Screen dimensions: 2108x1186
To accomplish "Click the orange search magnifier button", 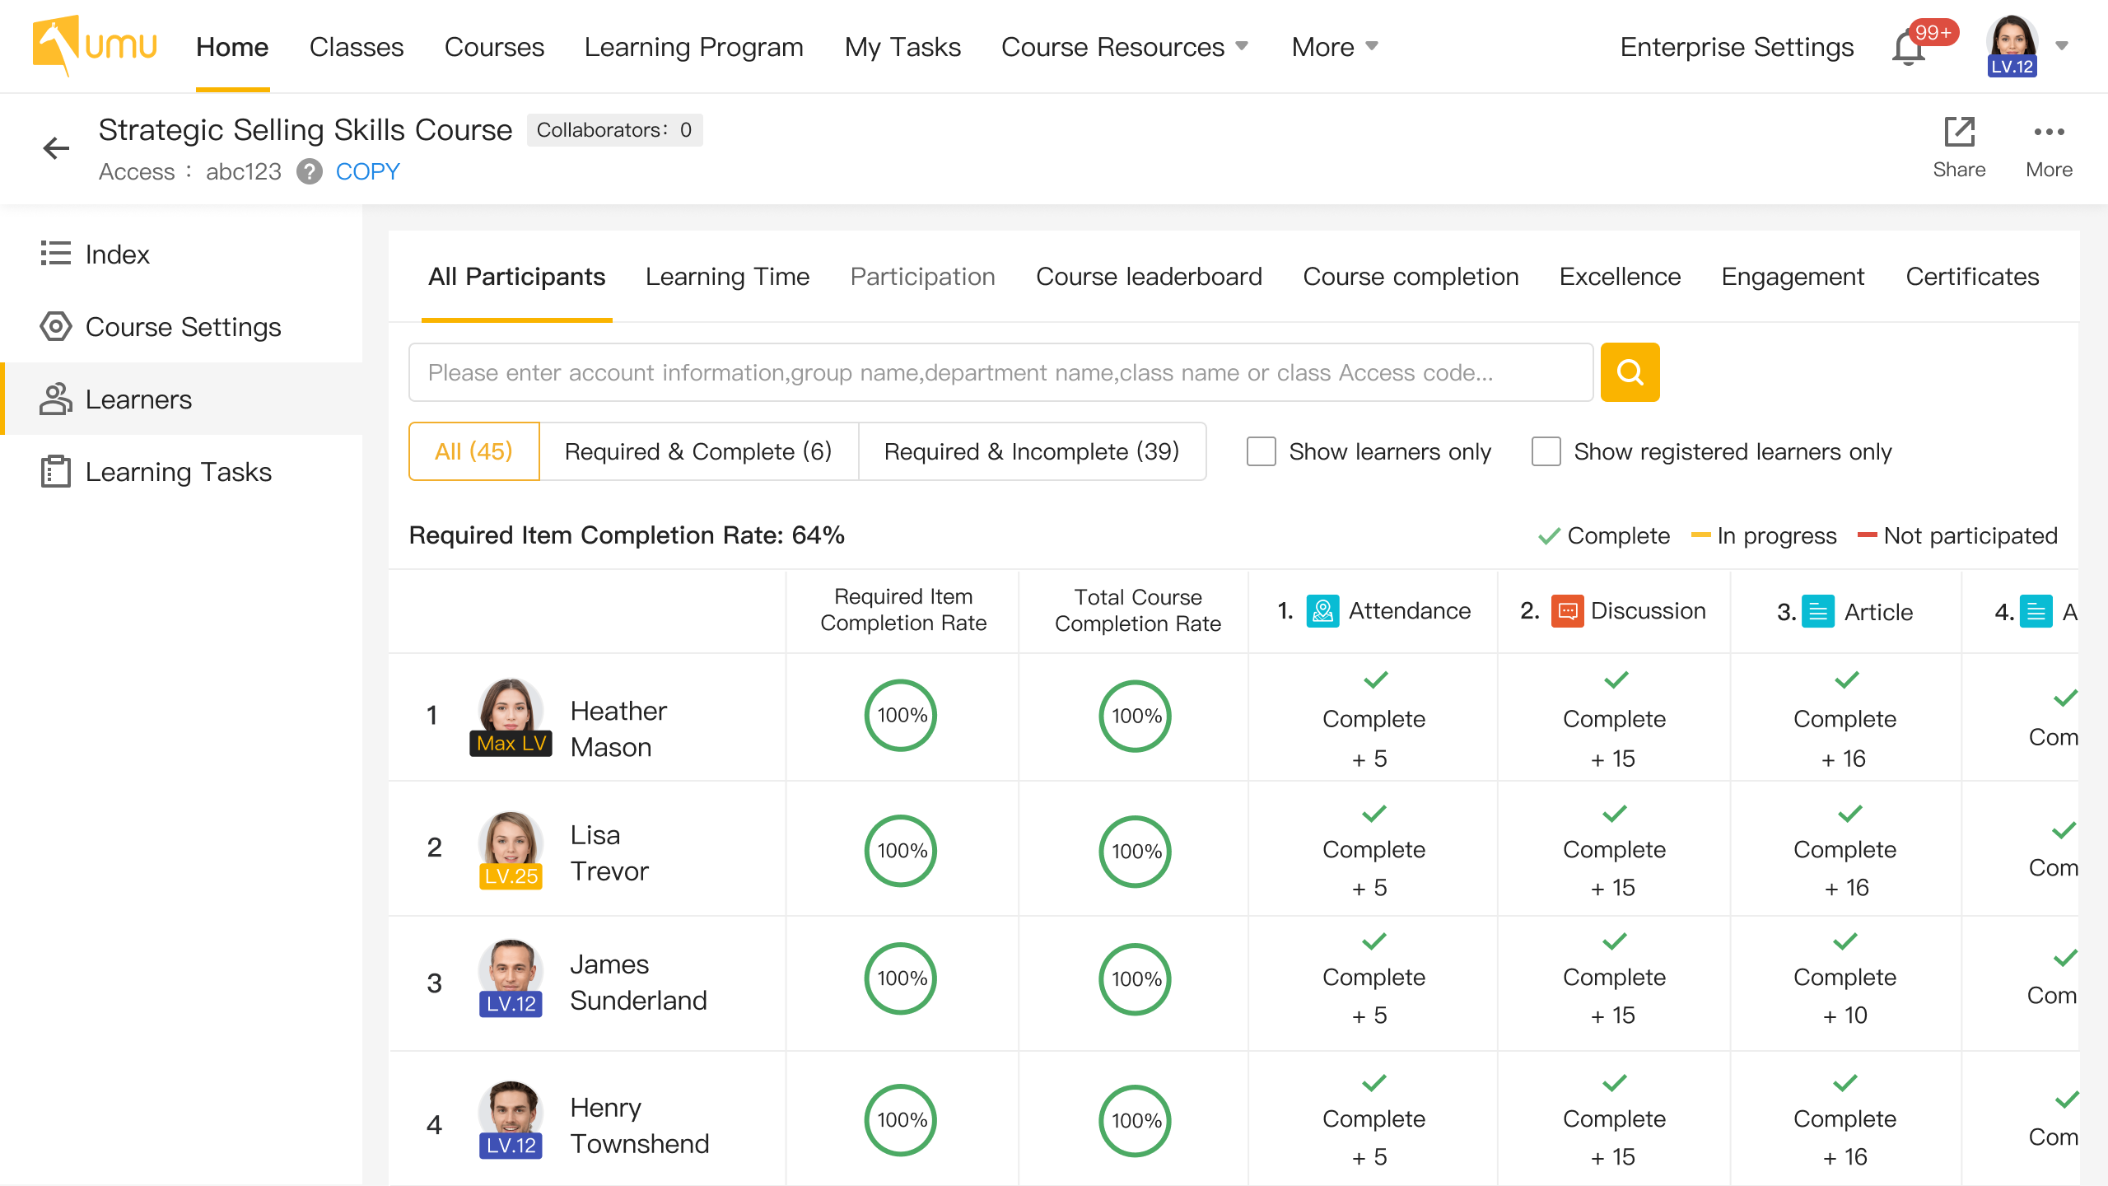I will click(x=1630, y=372).
